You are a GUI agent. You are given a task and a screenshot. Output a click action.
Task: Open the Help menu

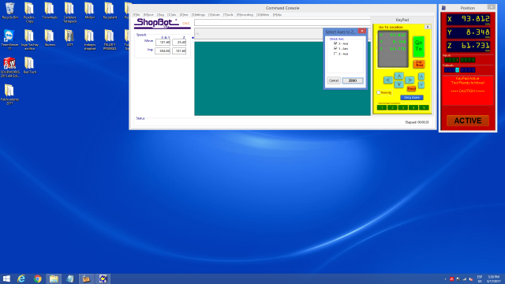tap(277, 15)
